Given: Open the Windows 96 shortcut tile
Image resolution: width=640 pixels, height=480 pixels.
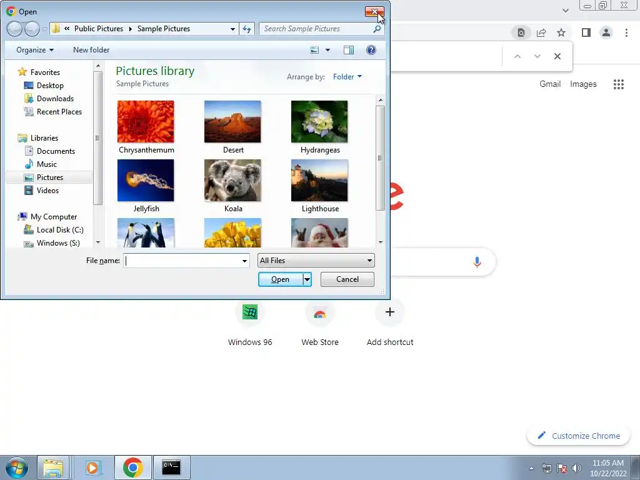Looking at the screenshot, I should [250, 324].
